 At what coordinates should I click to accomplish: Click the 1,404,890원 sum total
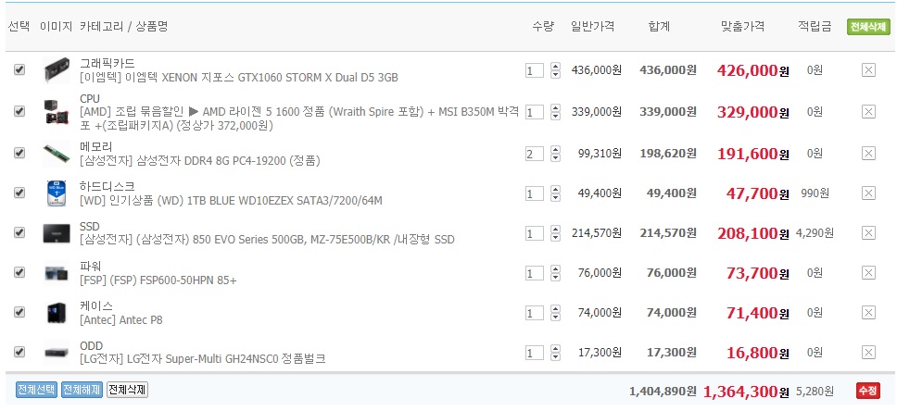[663, 391]
